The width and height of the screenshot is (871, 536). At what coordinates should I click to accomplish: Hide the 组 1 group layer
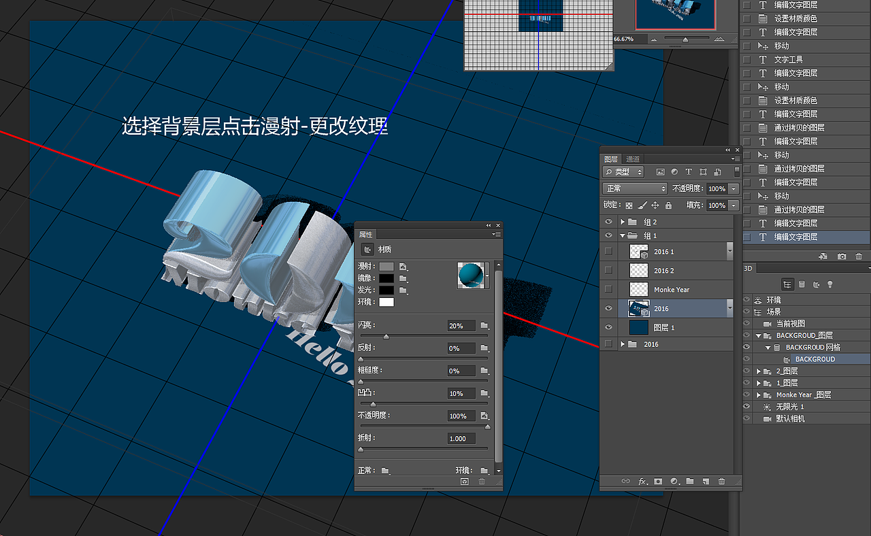tap(608, 235)
